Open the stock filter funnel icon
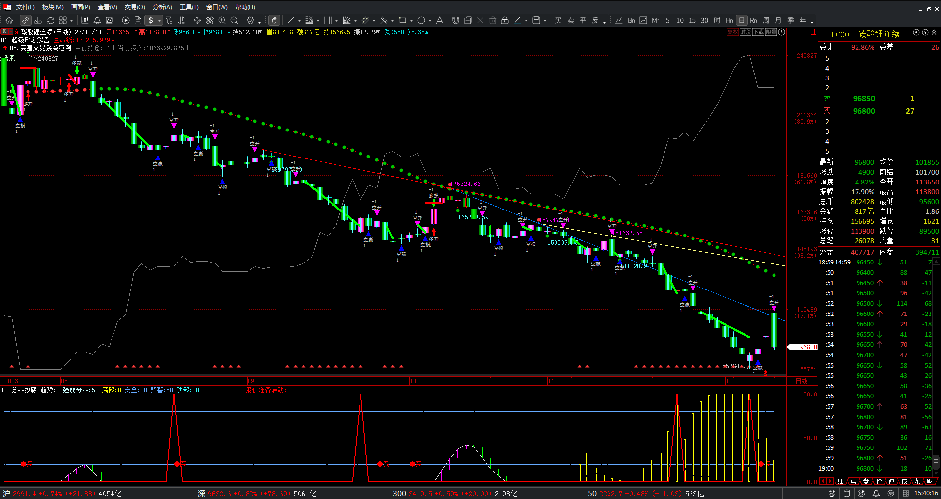The width and height of the screenshot is (941, 499). (x=169, y=20)
